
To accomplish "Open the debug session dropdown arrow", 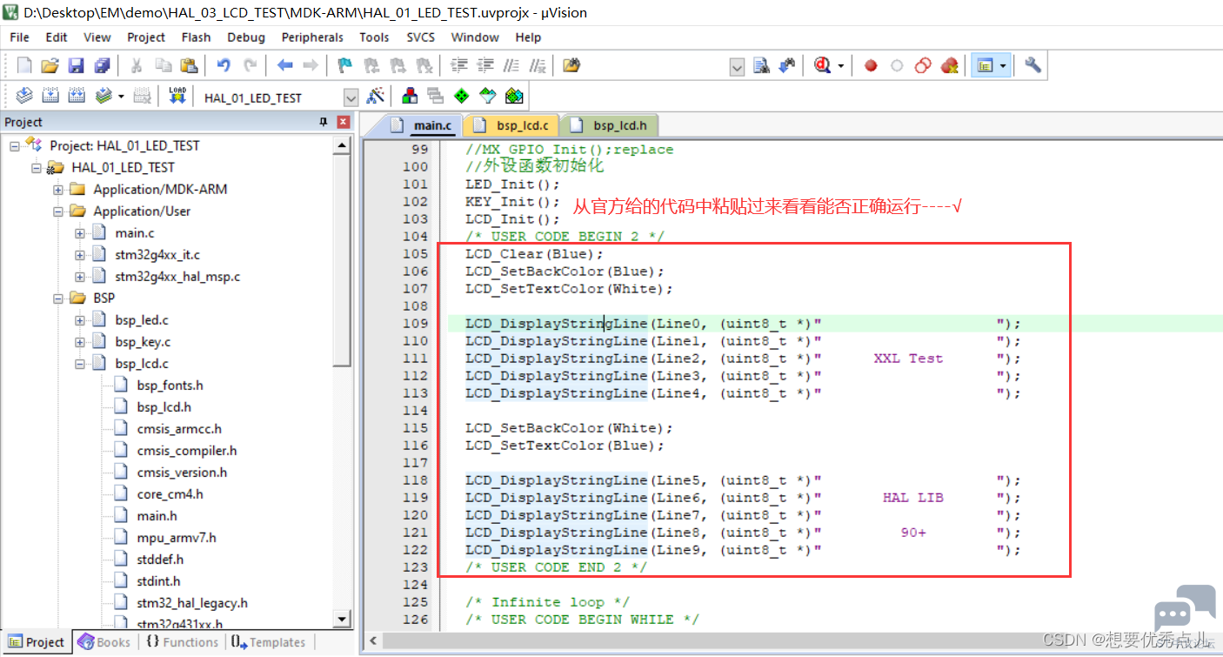I will click(840, 66).
